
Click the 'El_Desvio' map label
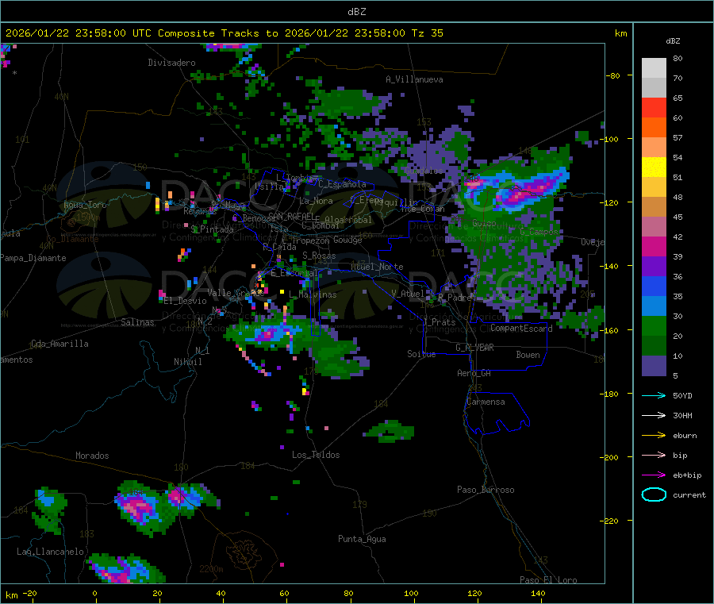coord(186,301)
